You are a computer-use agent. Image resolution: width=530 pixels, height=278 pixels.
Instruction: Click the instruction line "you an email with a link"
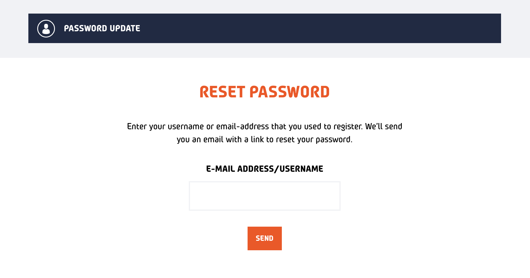(264, 139)
